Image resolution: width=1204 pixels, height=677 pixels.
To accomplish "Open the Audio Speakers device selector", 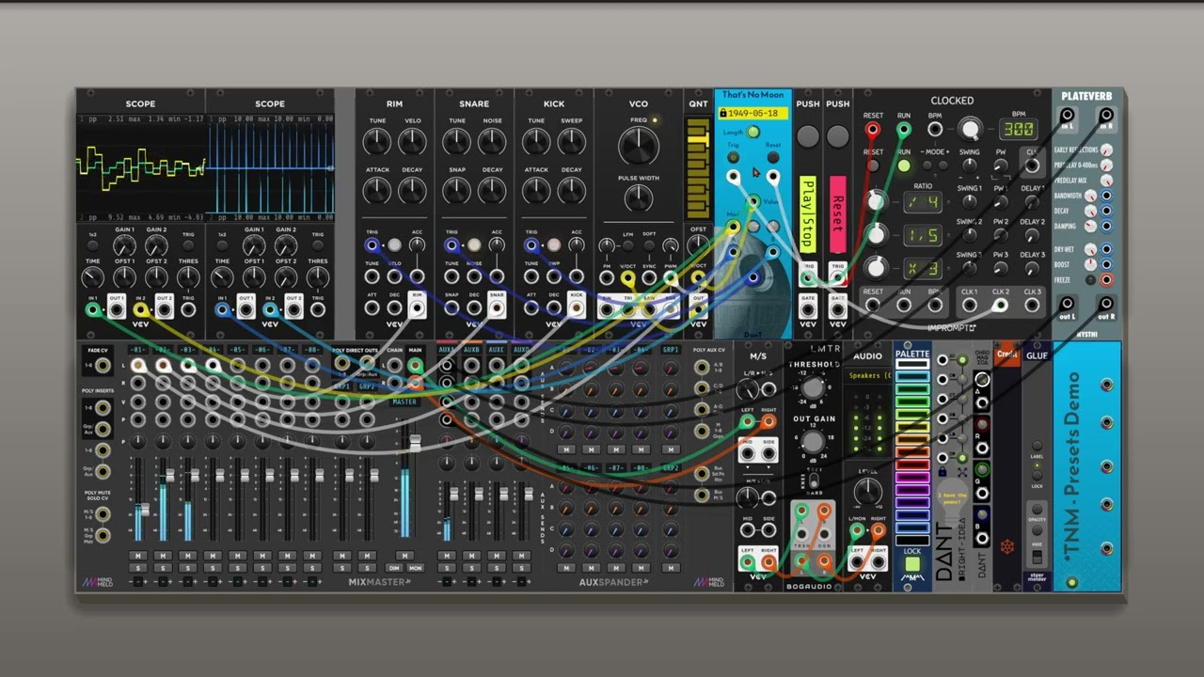I will tap(868, 375).
